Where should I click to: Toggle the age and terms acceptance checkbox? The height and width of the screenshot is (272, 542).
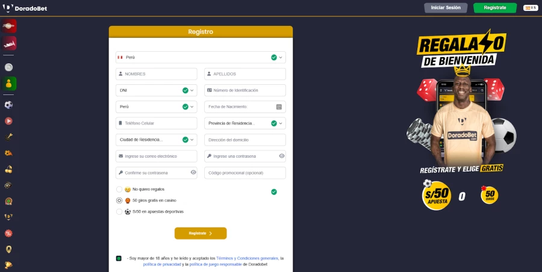[x=119, y=258]
